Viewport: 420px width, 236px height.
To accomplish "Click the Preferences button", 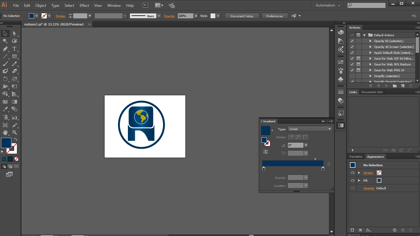I will 275,16.
